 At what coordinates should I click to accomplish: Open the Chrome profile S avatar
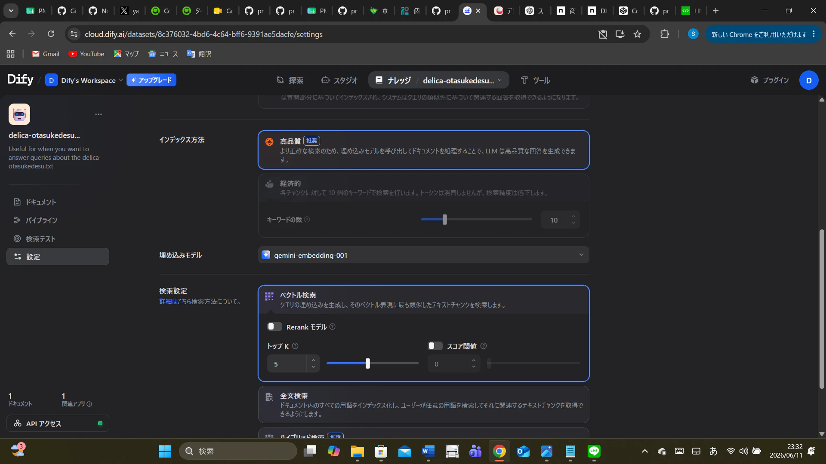[x=693, y=34]
